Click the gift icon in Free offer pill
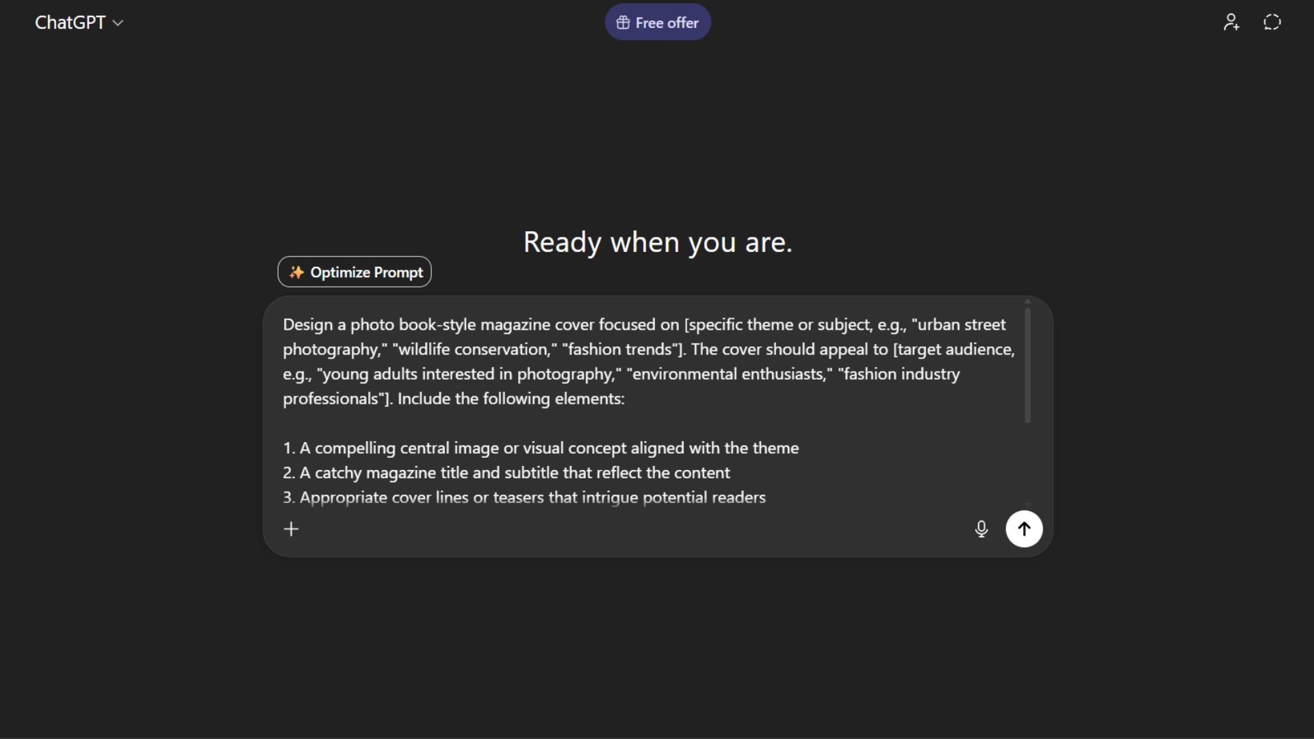Screen dimensions: 1314x739 click(x=623, y=23)
